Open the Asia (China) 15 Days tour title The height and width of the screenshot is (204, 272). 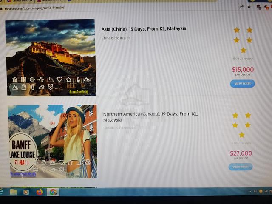144,29
